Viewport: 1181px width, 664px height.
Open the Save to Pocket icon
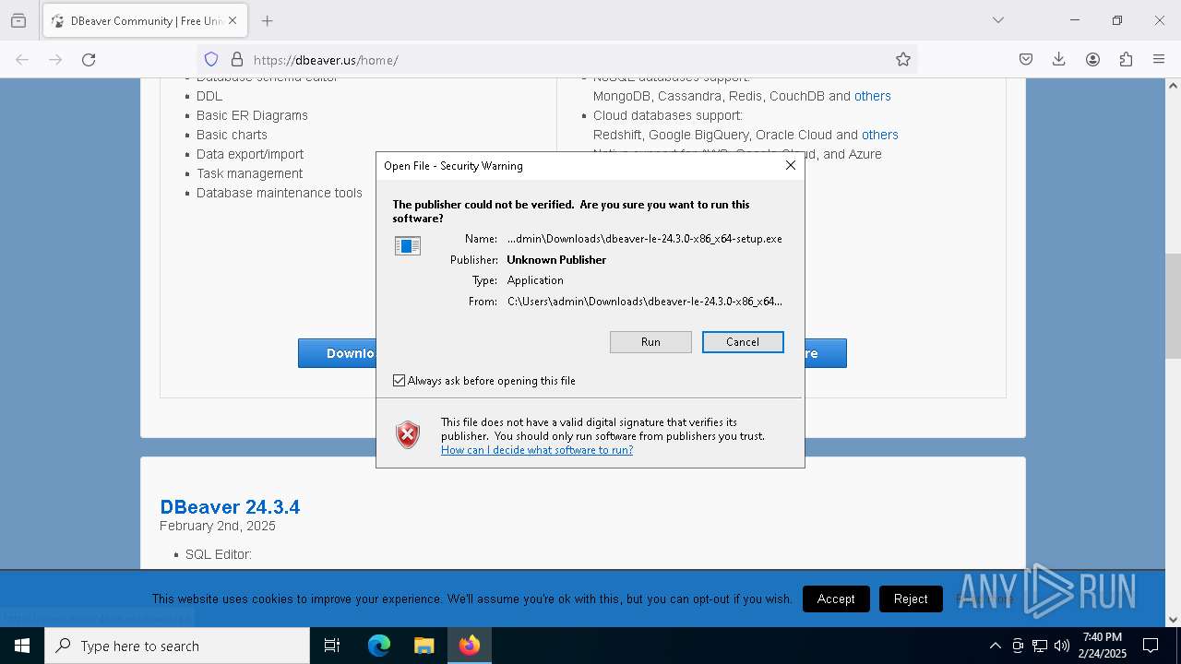1026,60
